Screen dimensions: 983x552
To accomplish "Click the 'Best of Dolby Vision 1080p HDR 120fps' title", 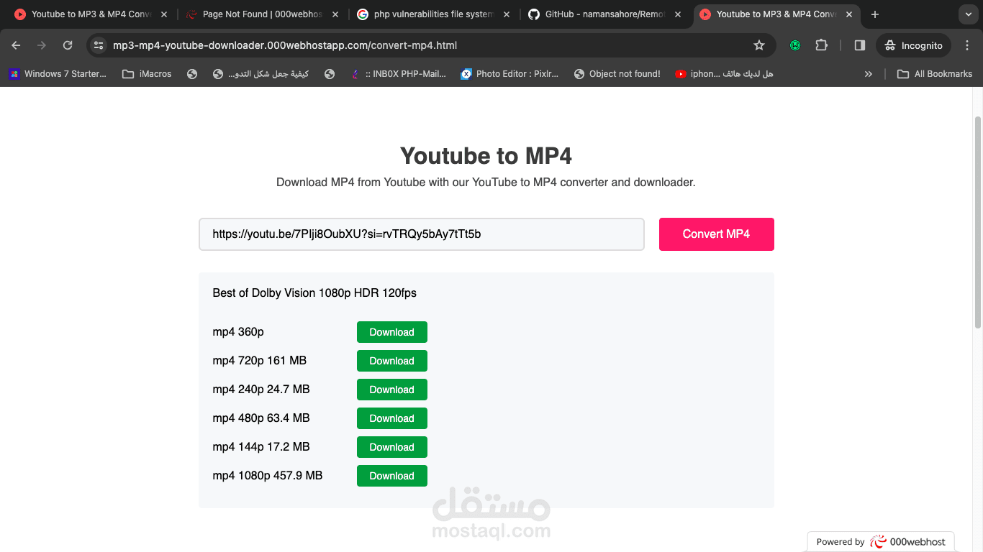I will pos(314,293).
